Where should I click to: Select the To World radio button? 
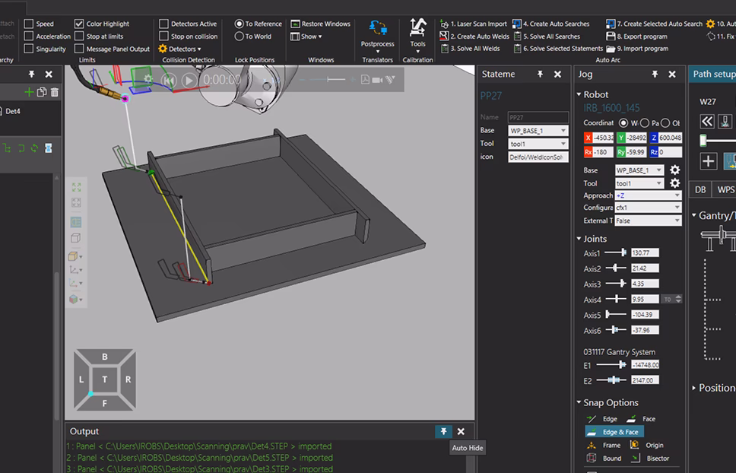click(x=240, y=37)
